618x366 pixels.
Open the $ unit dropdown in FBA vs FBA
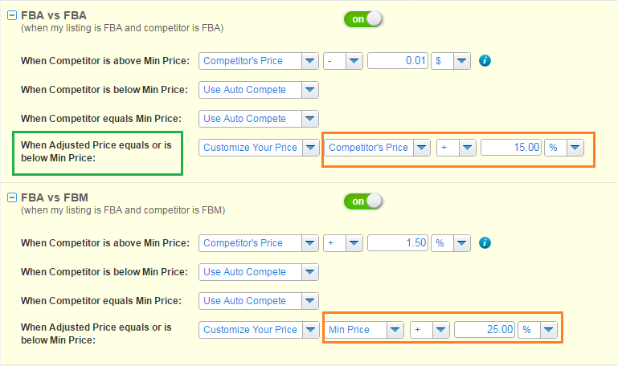[461, 61]
